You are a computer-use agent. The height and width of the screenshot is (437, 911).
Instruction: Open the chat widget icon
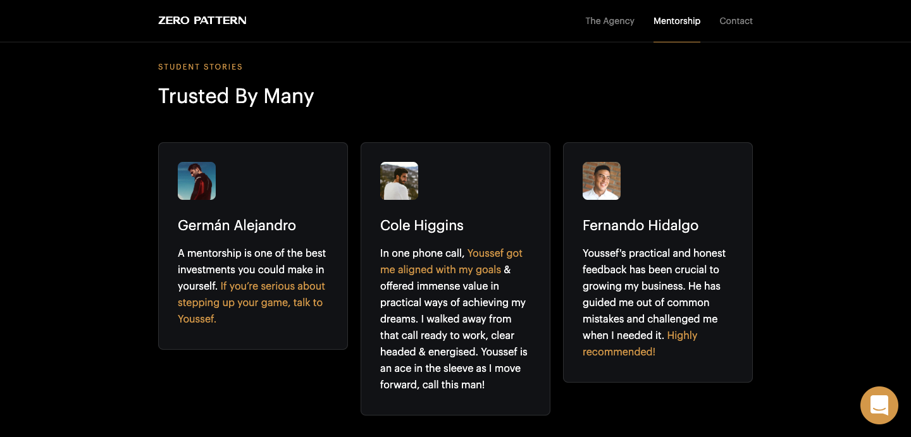tap(879, 405)
